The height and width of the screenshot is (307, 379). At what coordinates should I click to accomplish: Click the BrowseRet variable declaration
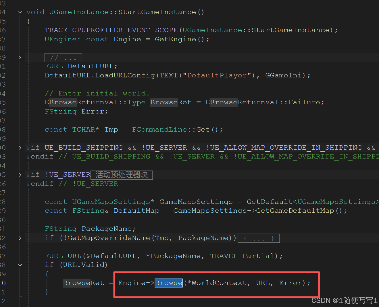pyautogui.click(x=171, y=102)
